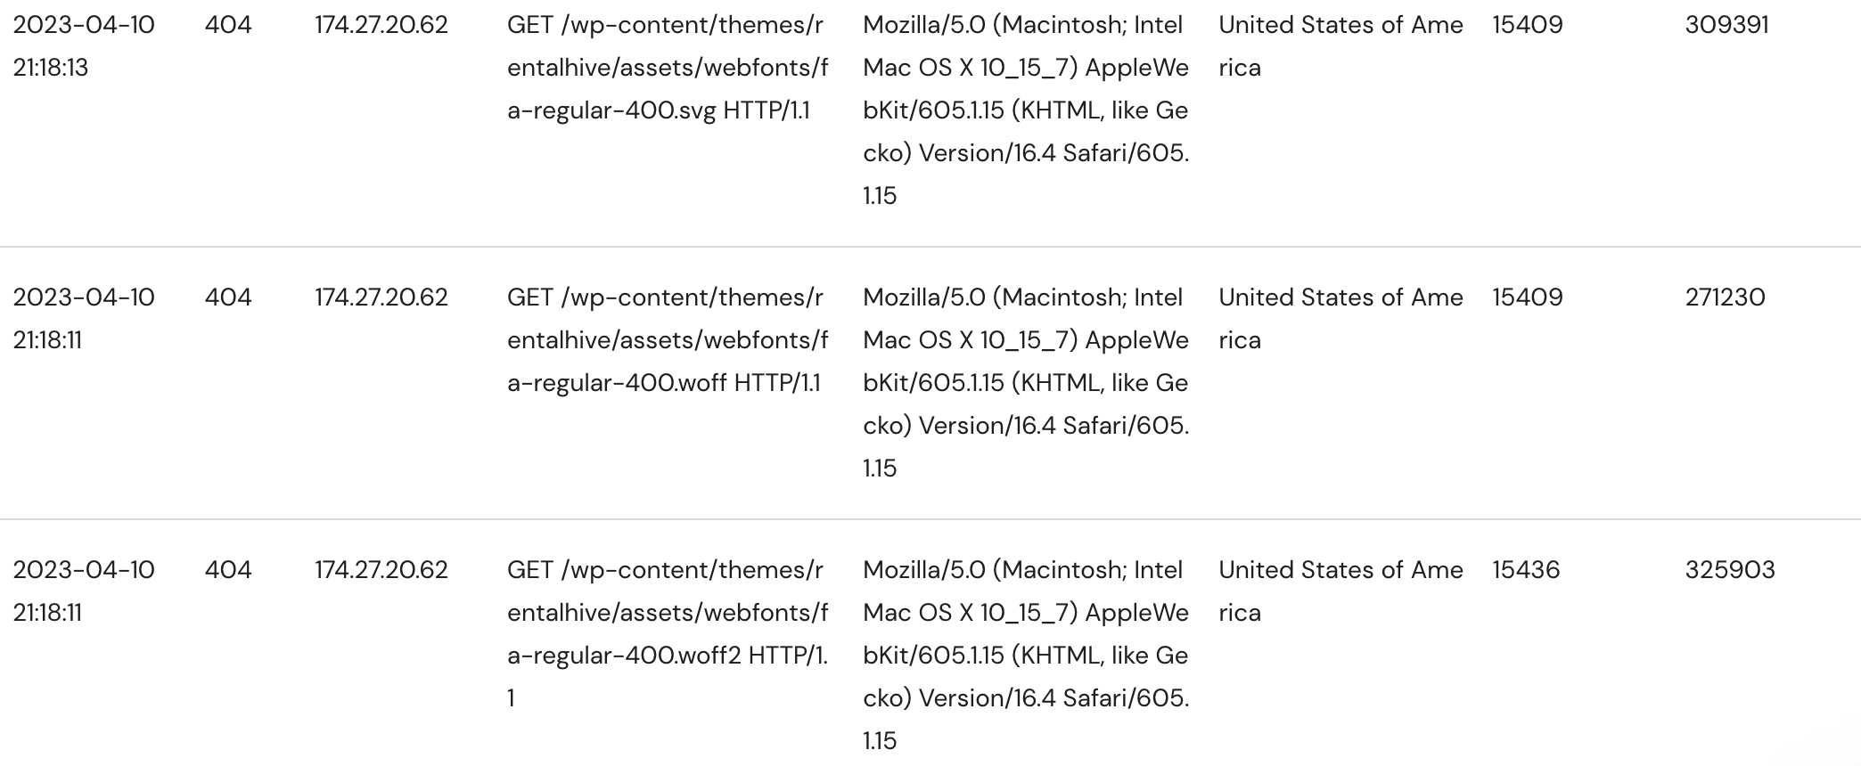Select the fa-regular-400.woff2 request text
1861x766 pixels.
tap(668, 634)
